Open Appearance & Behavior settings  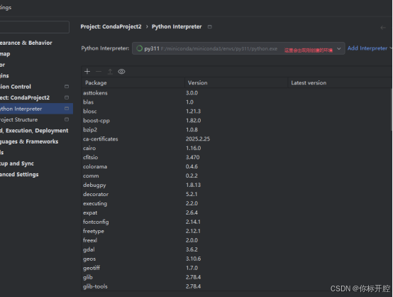coord(26,43)
